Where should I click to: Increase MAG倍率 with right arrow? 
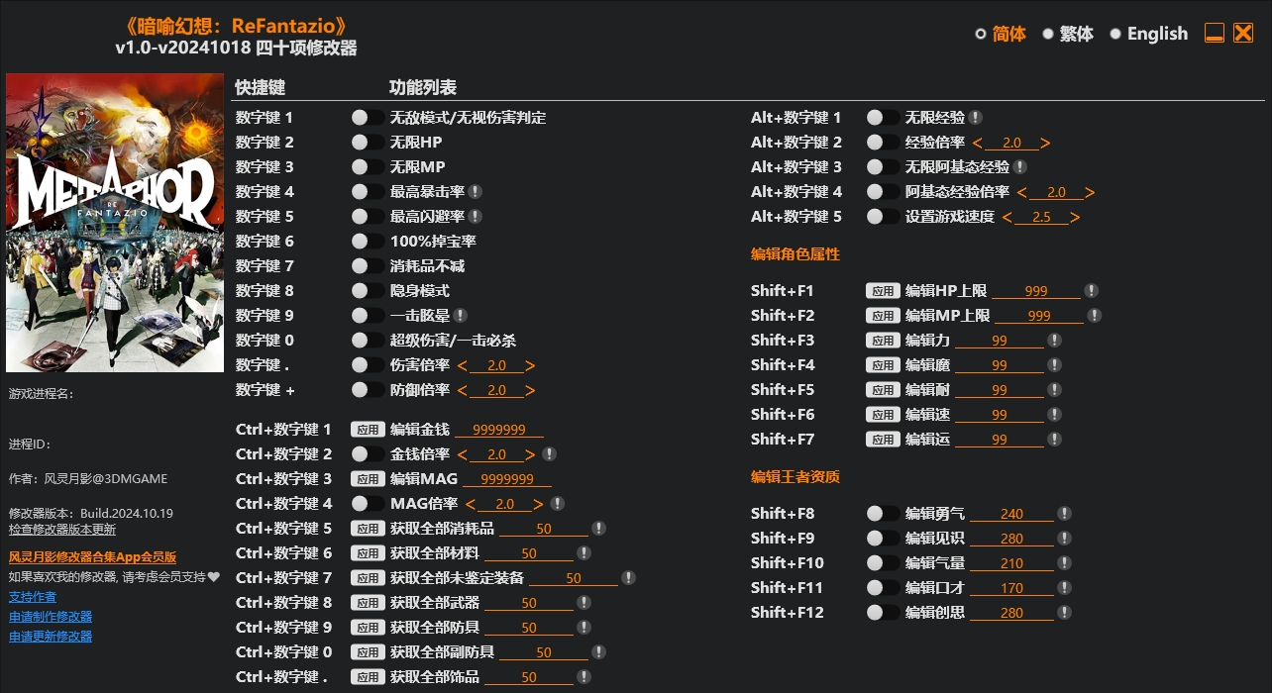coord(539,504)
